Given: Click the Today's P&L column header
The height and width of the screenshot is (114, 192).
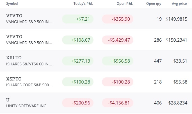Looking at the screenshot, I should coord(83,4).
